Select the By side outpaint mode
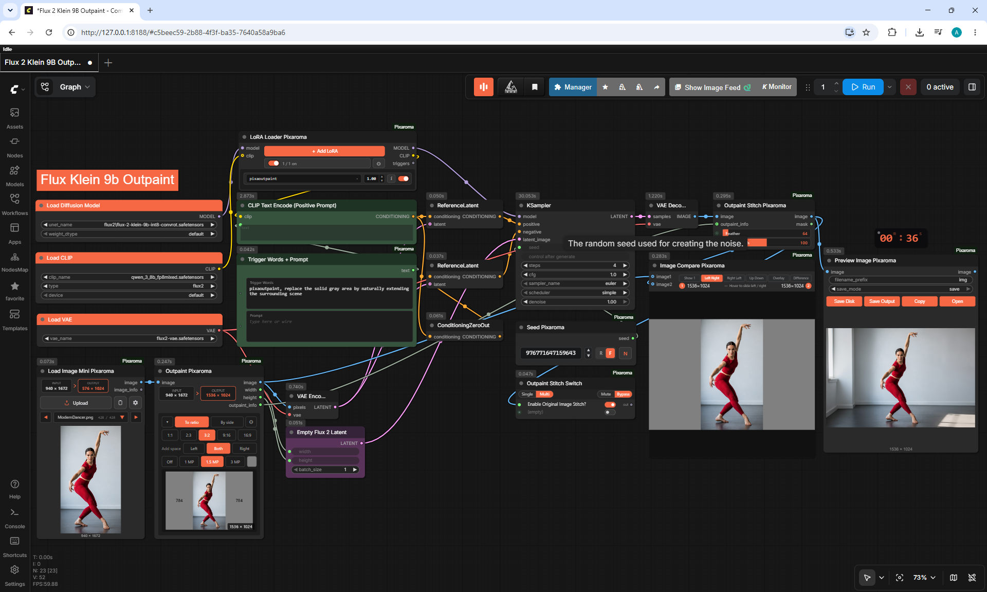The width and height of the screenshot is (987, 592). point(227,422)
